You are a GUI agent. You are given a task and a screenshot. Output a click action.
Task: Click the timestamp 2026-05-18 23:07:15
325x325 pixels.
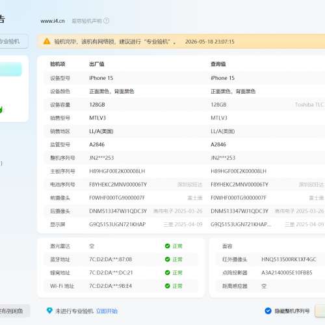tap(209, 42)
